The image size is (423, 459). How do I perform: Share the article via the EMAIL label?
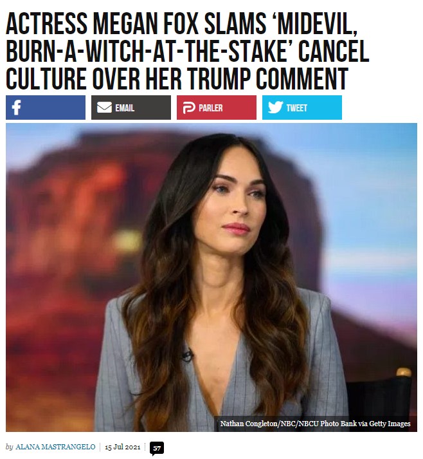(125, 108)
